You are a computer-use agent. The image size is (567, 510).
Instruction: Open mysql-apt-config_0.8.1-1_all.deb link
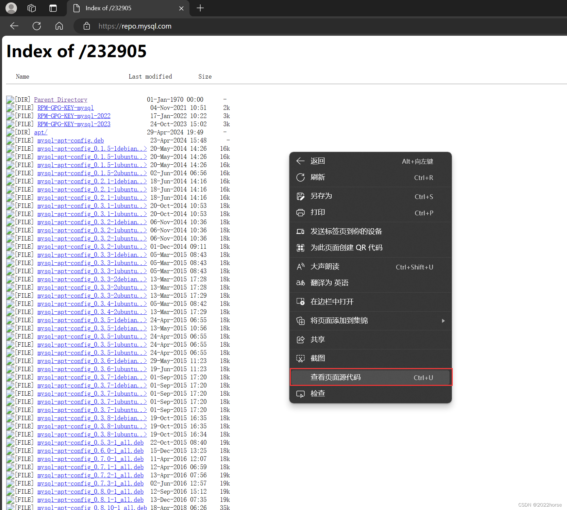(90, 500)
